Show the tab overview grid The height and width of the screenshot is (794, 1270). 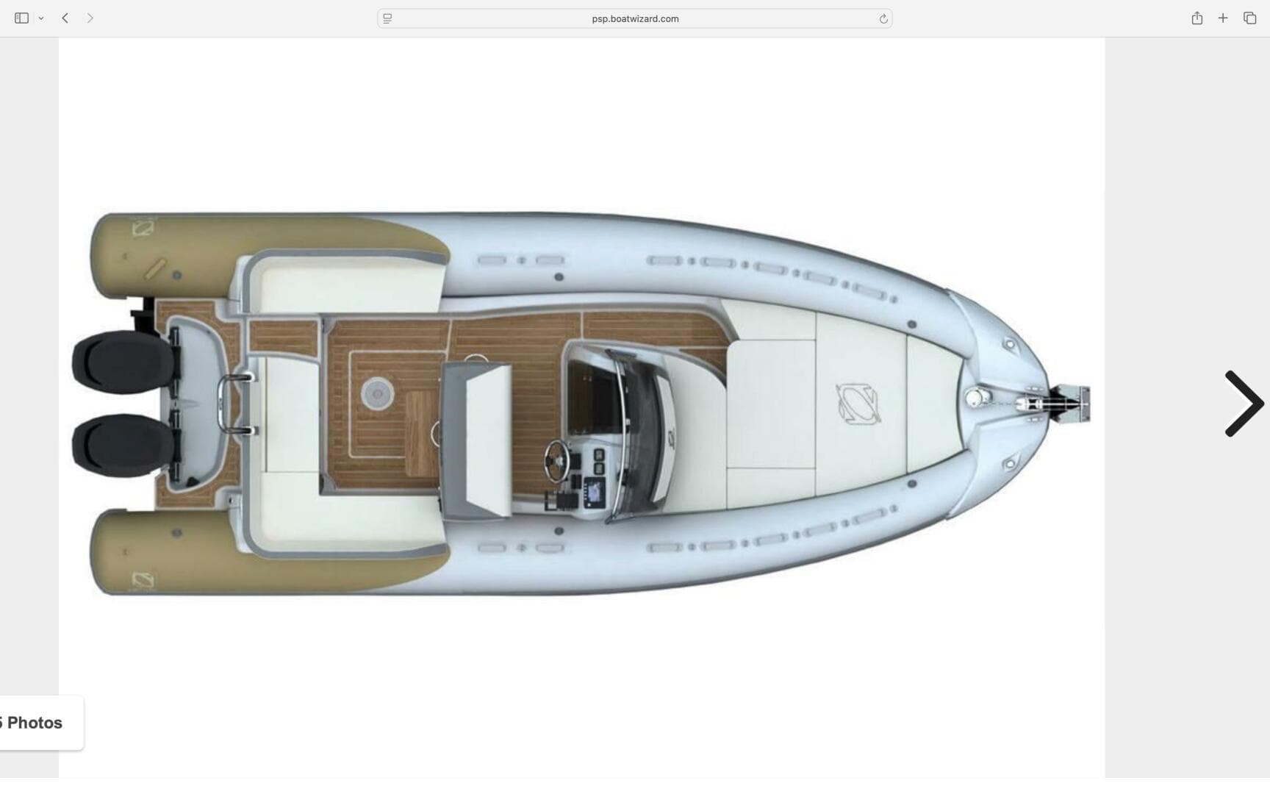(1249, 18)
